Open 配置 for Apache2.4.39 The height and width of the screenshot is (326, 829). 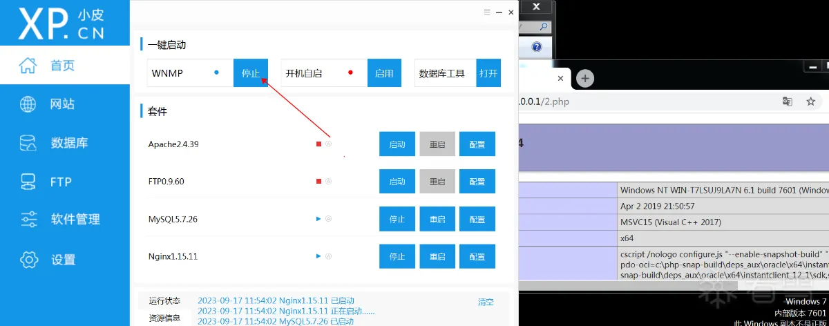pos(477,144)
